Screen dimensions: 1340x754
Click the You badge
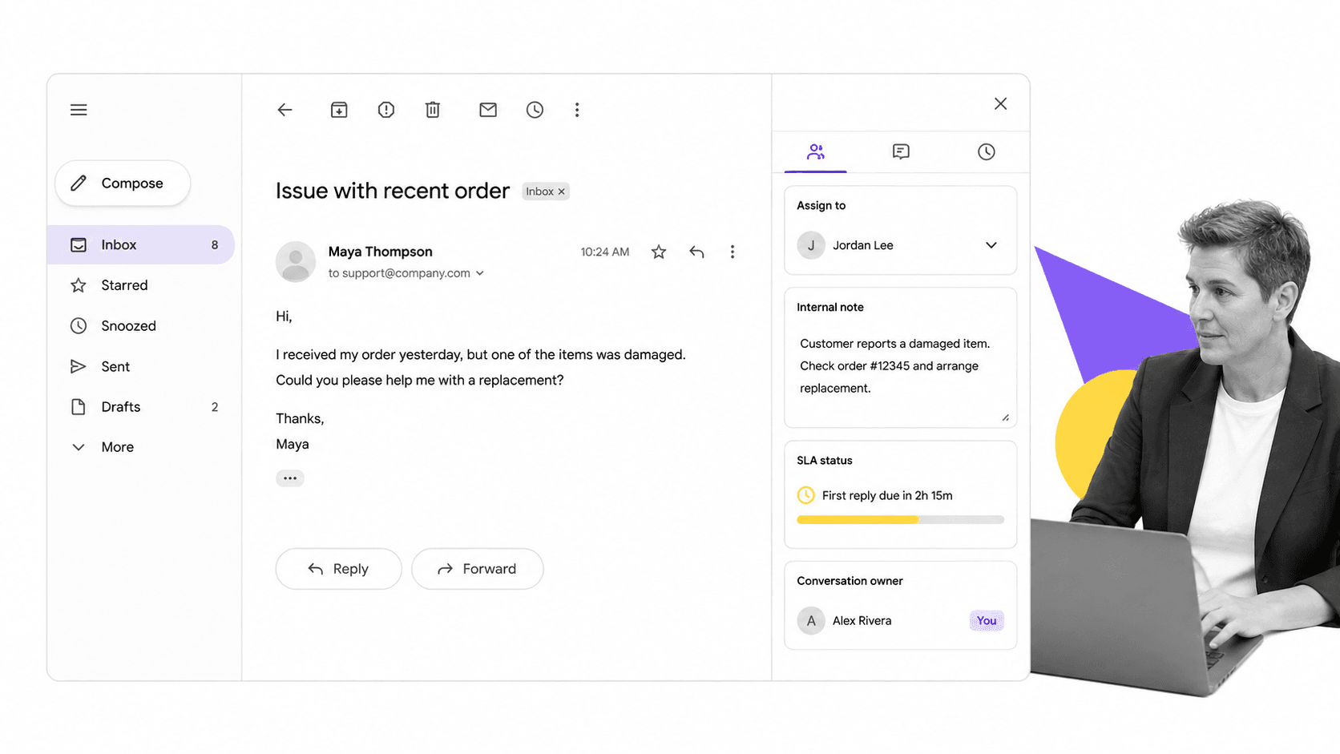coord(987,620)
